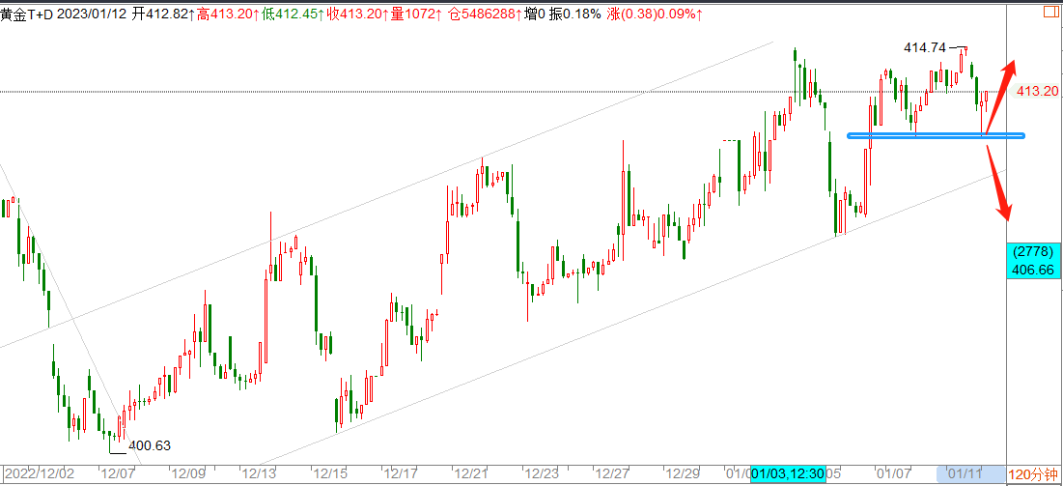Screen dimensions: 1063x486
Task: Click the 增0 position change value
Action: coord(536,14)
